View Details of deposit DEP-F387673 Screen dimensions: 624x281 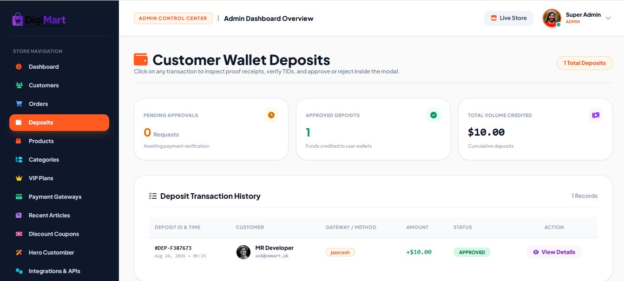tap(554, 252)
